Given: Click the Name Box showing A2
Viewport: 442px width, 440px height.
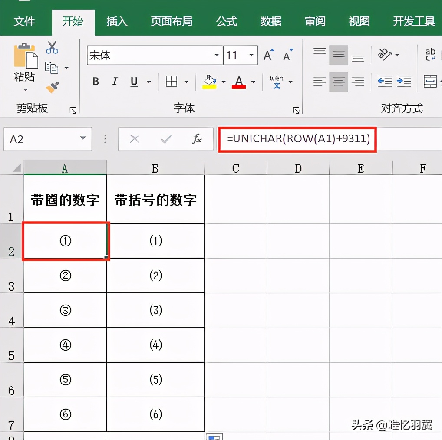Looking at the screenshot, I should coord(48,139).
